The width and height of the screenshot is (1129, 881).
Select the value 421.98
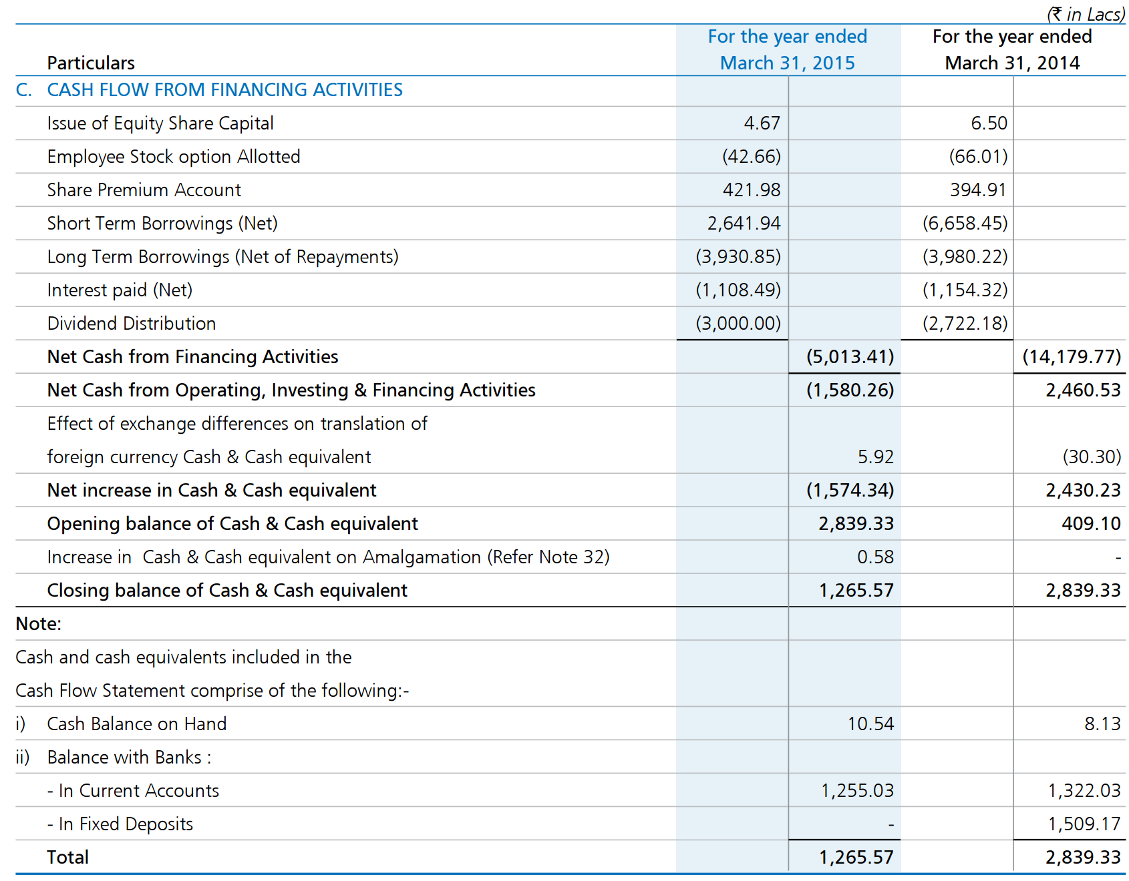tap(752, 190)
